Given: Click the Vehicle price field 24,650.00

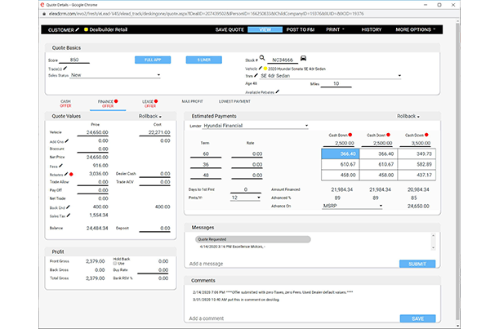Looking at the screenshot, I should click(x=92, y=132).
